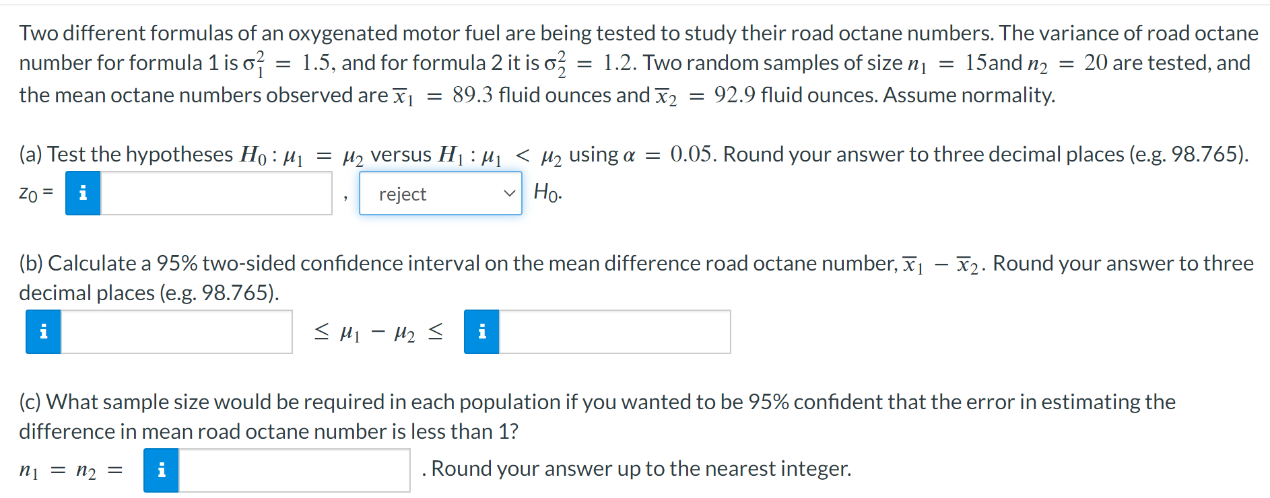Click info icon beside sample size field
The width and height of the screenshot is (1270, 498).
click(x=161, y=470)
